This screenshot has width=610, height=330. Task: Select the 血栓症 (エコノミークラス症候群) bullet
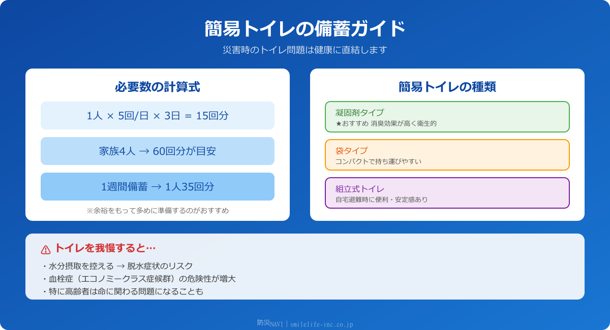point(138,279)
